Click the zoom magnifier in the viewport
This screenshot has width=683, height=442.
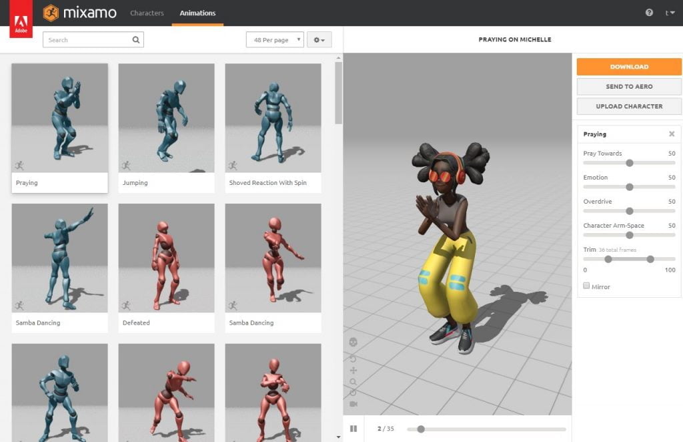pos(354,382)
